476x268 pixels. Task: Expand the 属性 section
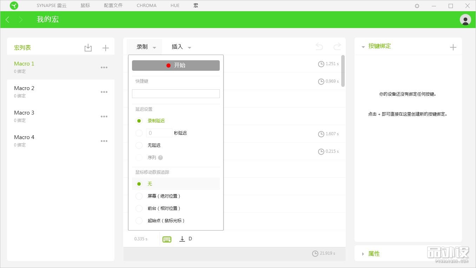(x=363, y=254)
